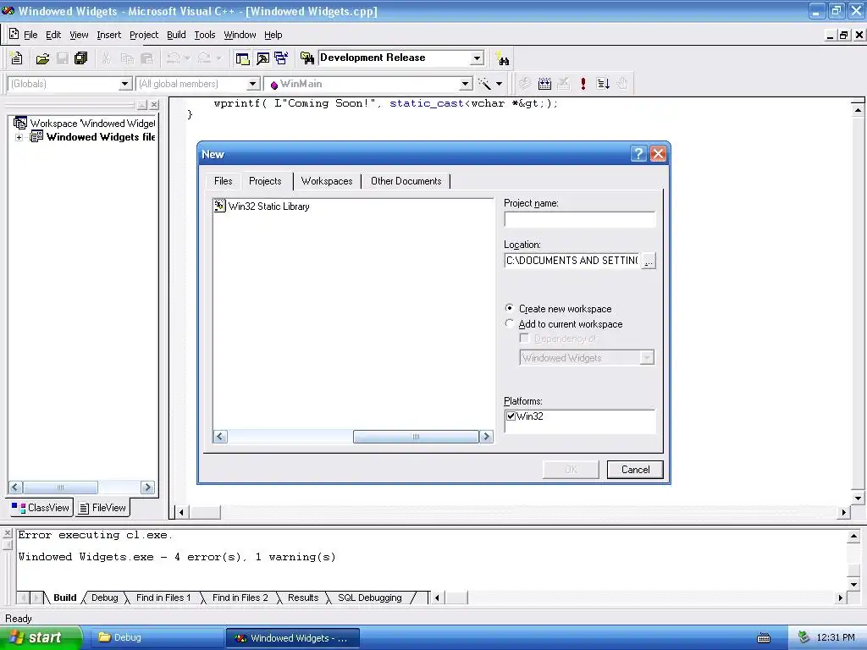Click the Location path input field
The image size is (867, 650).
coord(572,261)
